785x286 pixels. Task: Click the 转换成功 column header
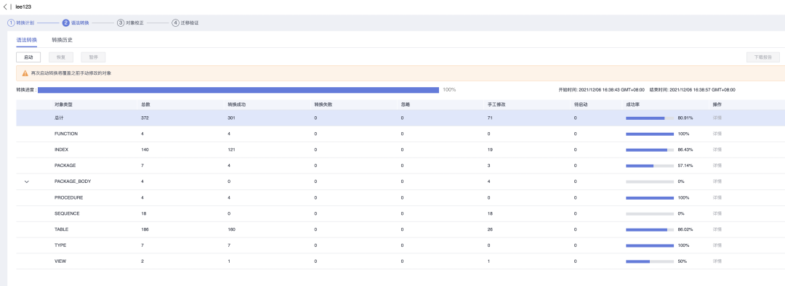[x=236, y=105]
